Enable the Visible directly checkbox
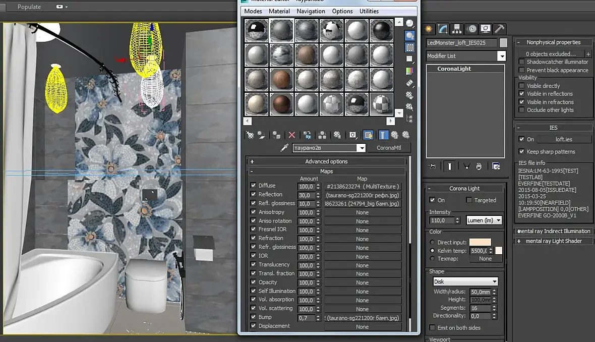This screenshot has width=595, height=342. [522, 86]
